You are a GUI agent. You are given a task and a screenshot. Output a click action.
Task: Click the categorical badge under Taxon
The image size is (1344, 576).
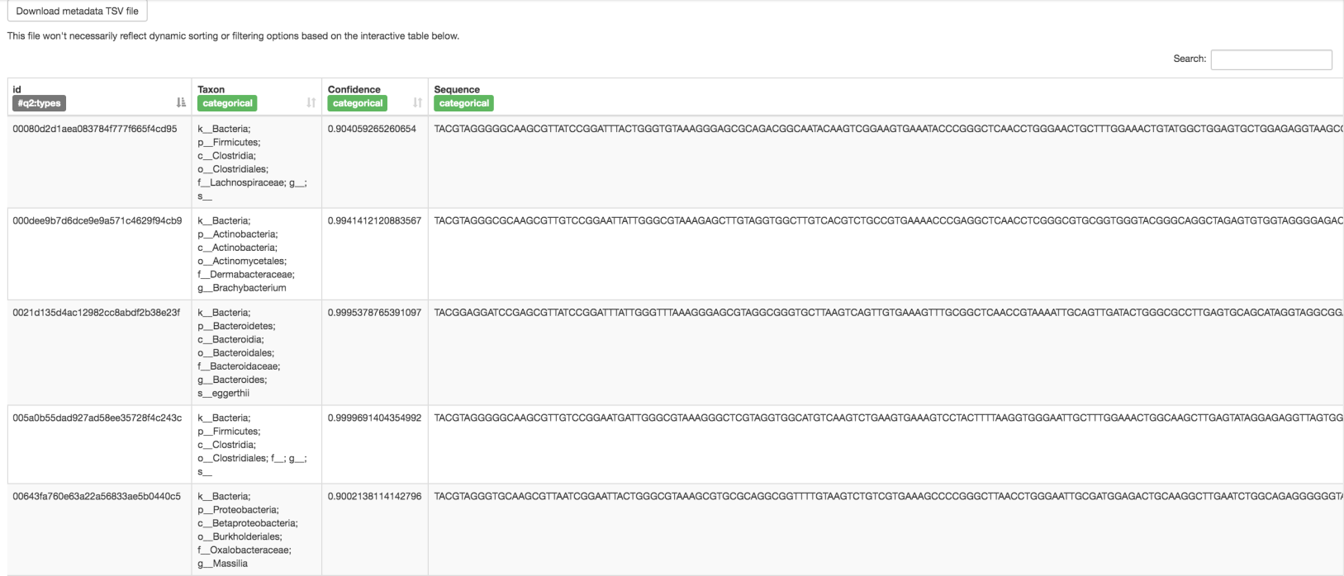tap(227, 103)
